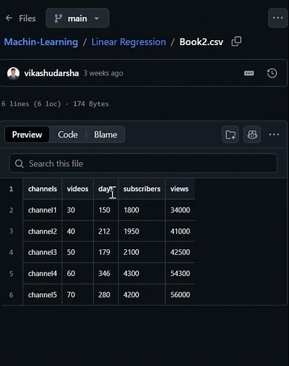Open the top-right more options menu
The width and height of the screenshot is (289, 366).
point(278,18)
